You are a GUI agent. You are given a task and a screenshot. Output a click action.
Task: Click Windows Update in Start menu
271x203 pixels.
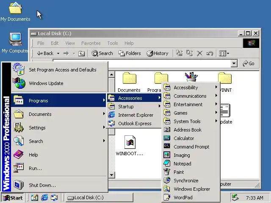59,83
